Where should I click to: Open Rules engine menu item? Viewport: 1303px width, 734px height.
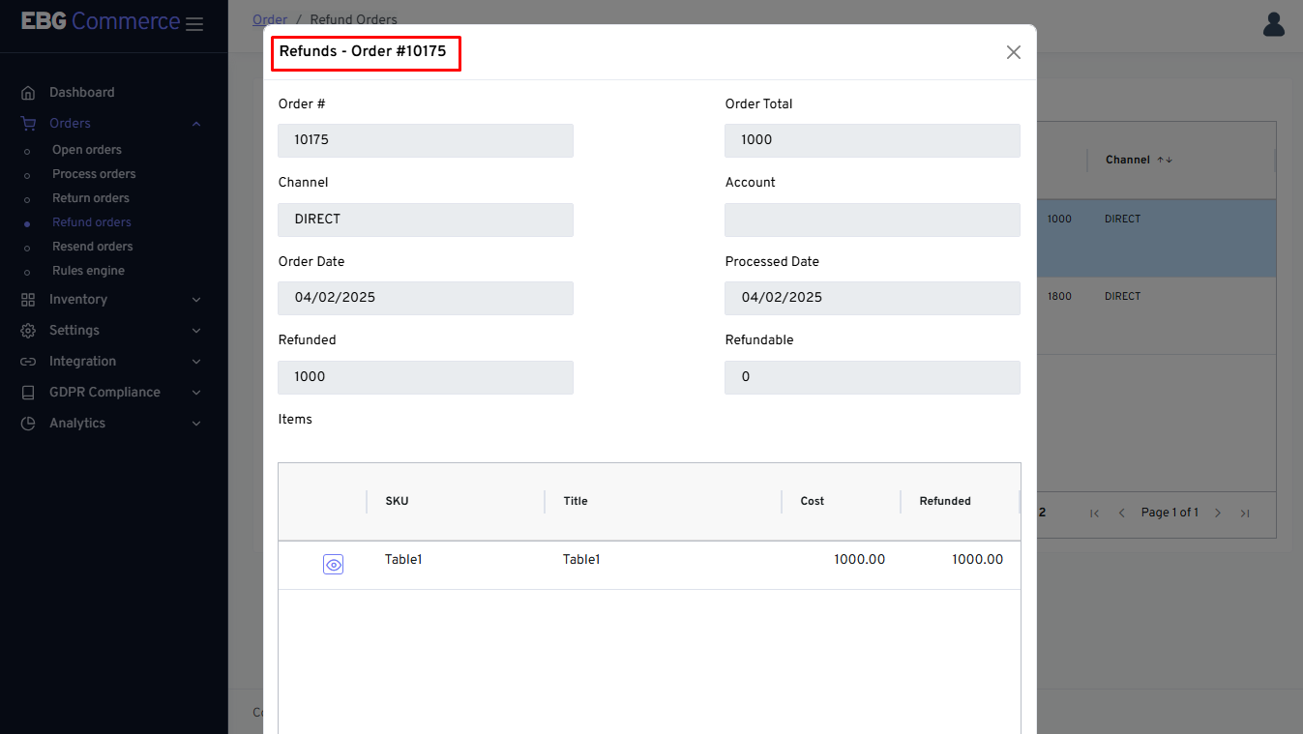(88, 271)
